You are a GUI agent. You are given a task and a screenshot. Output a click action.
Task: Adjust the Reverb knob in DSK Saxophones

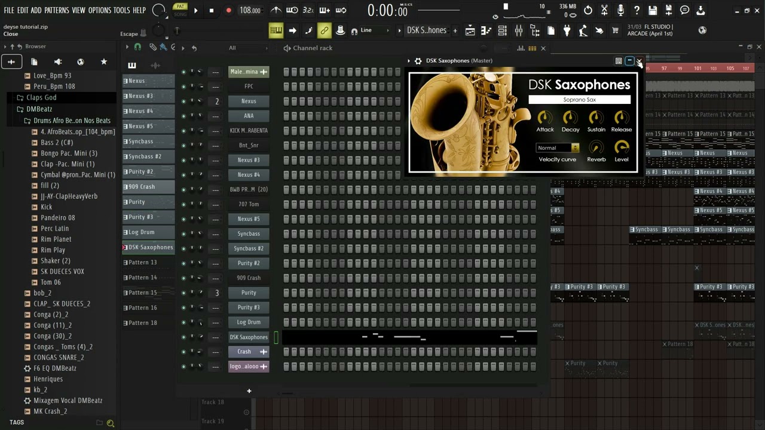pos(596,148)
